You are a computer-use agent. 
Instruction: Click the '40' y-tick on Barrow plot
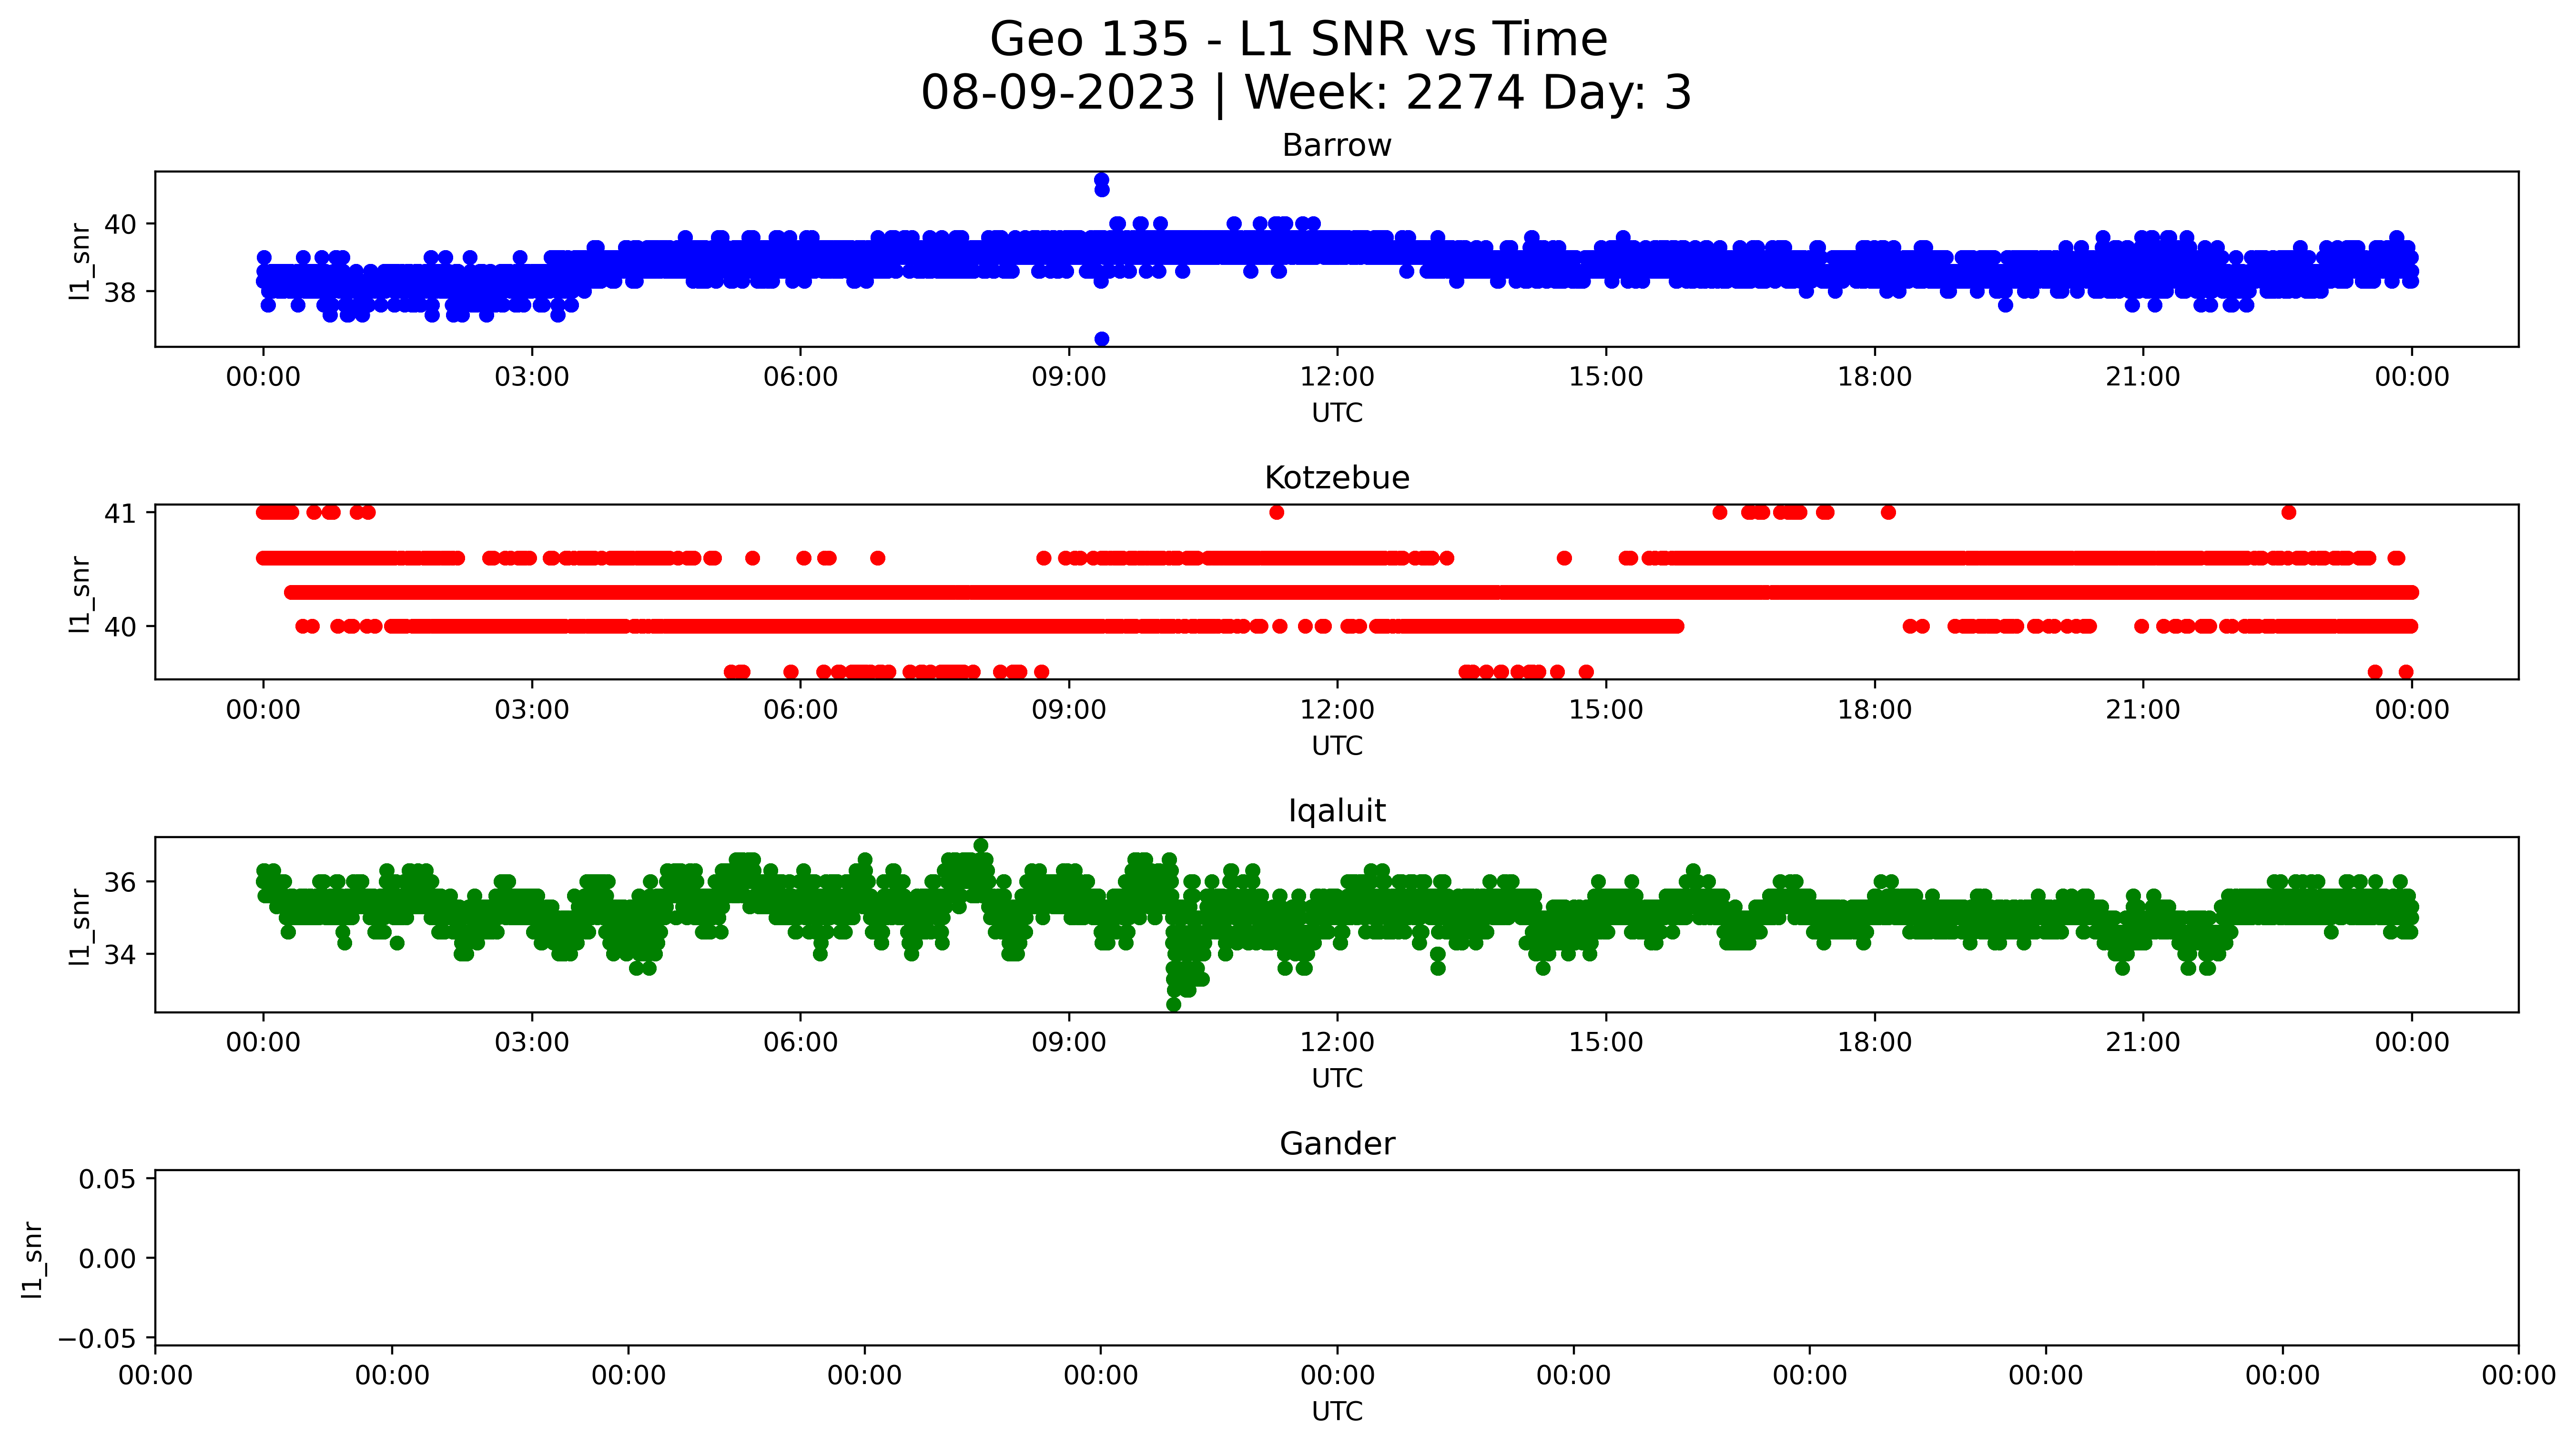[x=120, y=225]
